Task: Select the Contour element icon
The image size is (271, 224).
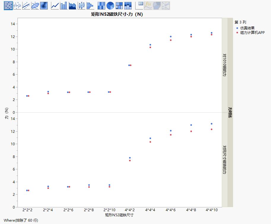Action: click(x=44, y=5)
